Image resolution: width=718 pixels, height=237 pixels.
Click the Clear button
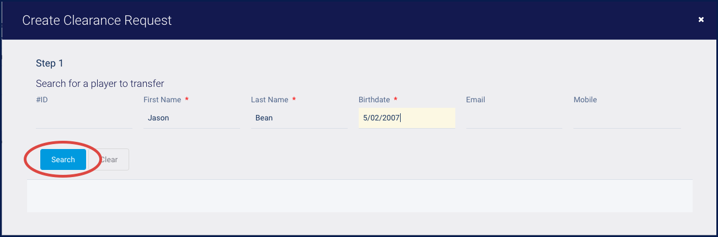(x=109, y=159)
